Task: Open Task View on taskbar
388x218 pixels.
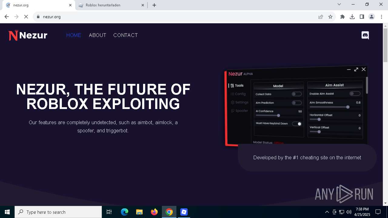Action: click(x=109, y=212)
